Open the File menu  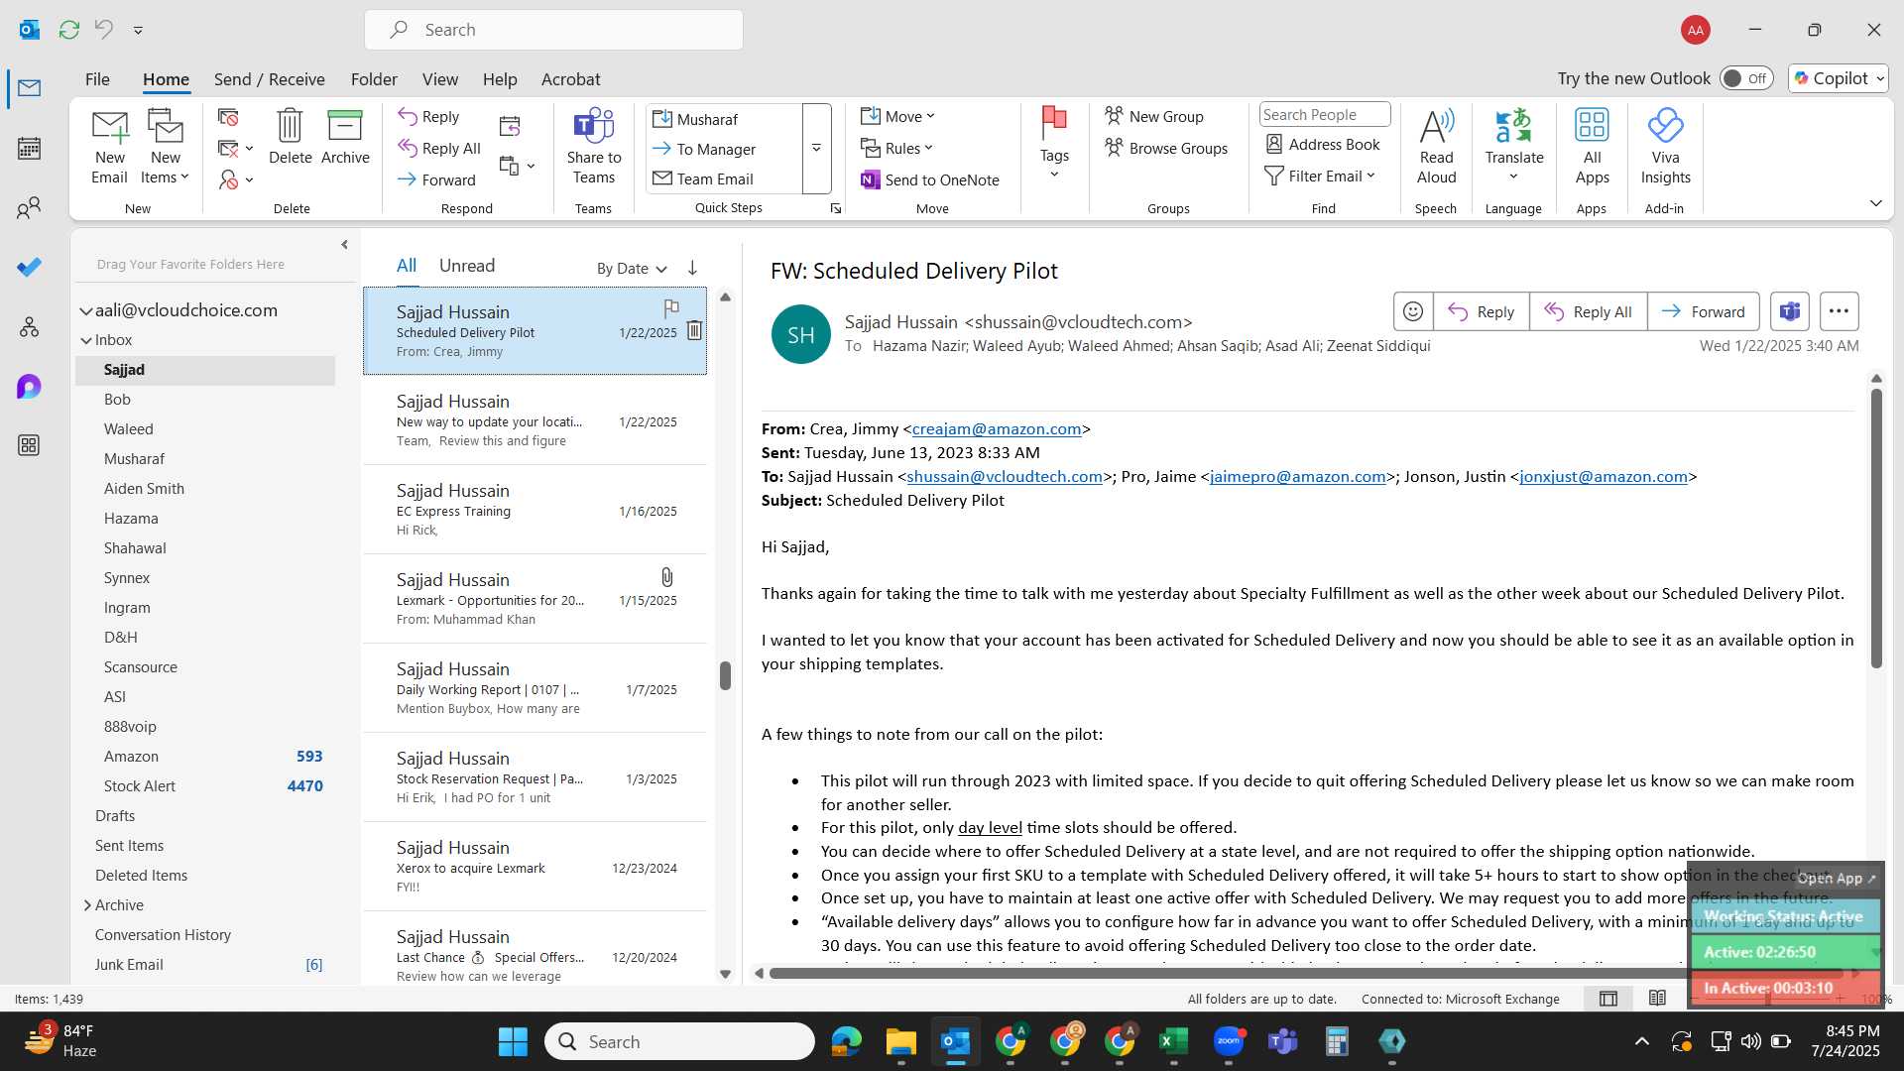tap(97, 79)
